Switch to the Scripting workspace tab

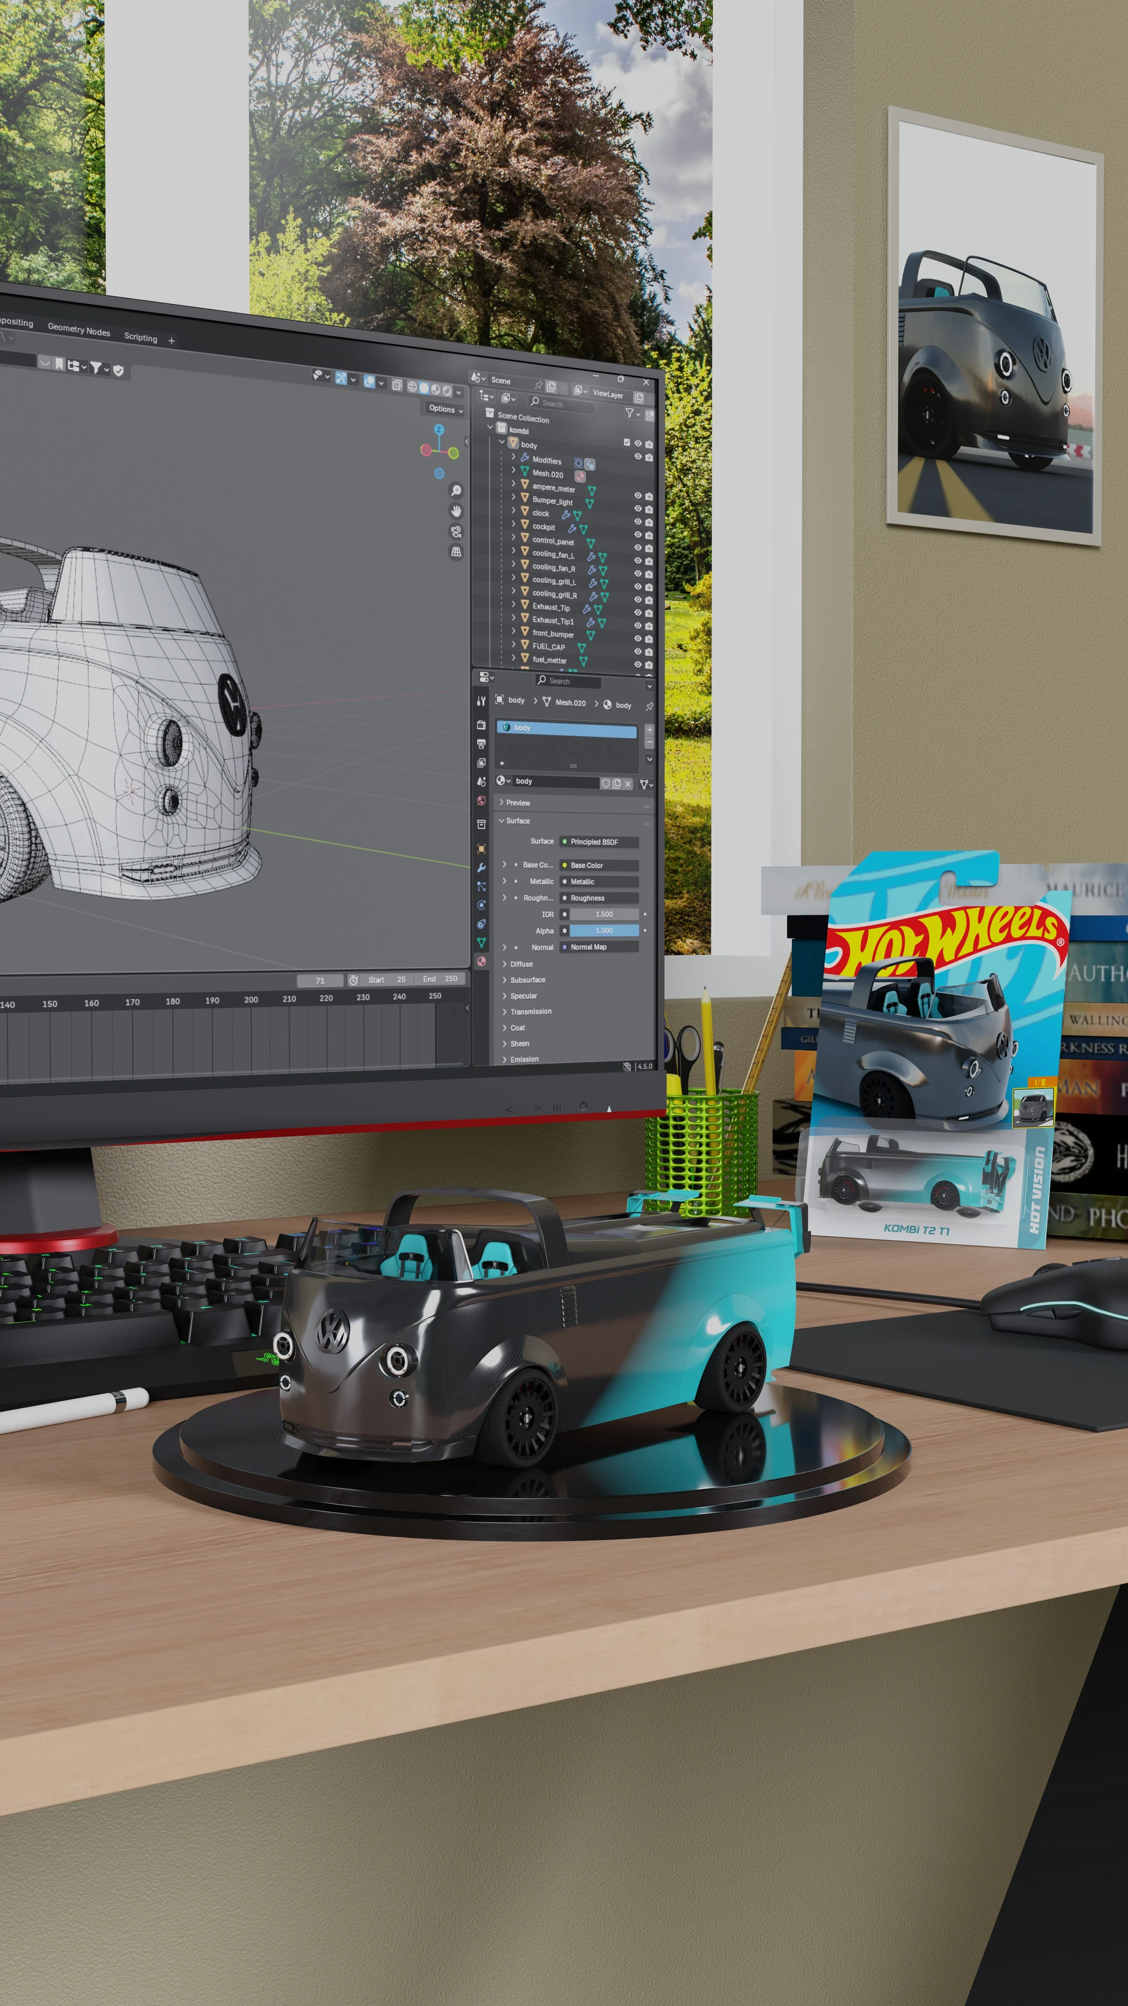(x=142, y=339)
